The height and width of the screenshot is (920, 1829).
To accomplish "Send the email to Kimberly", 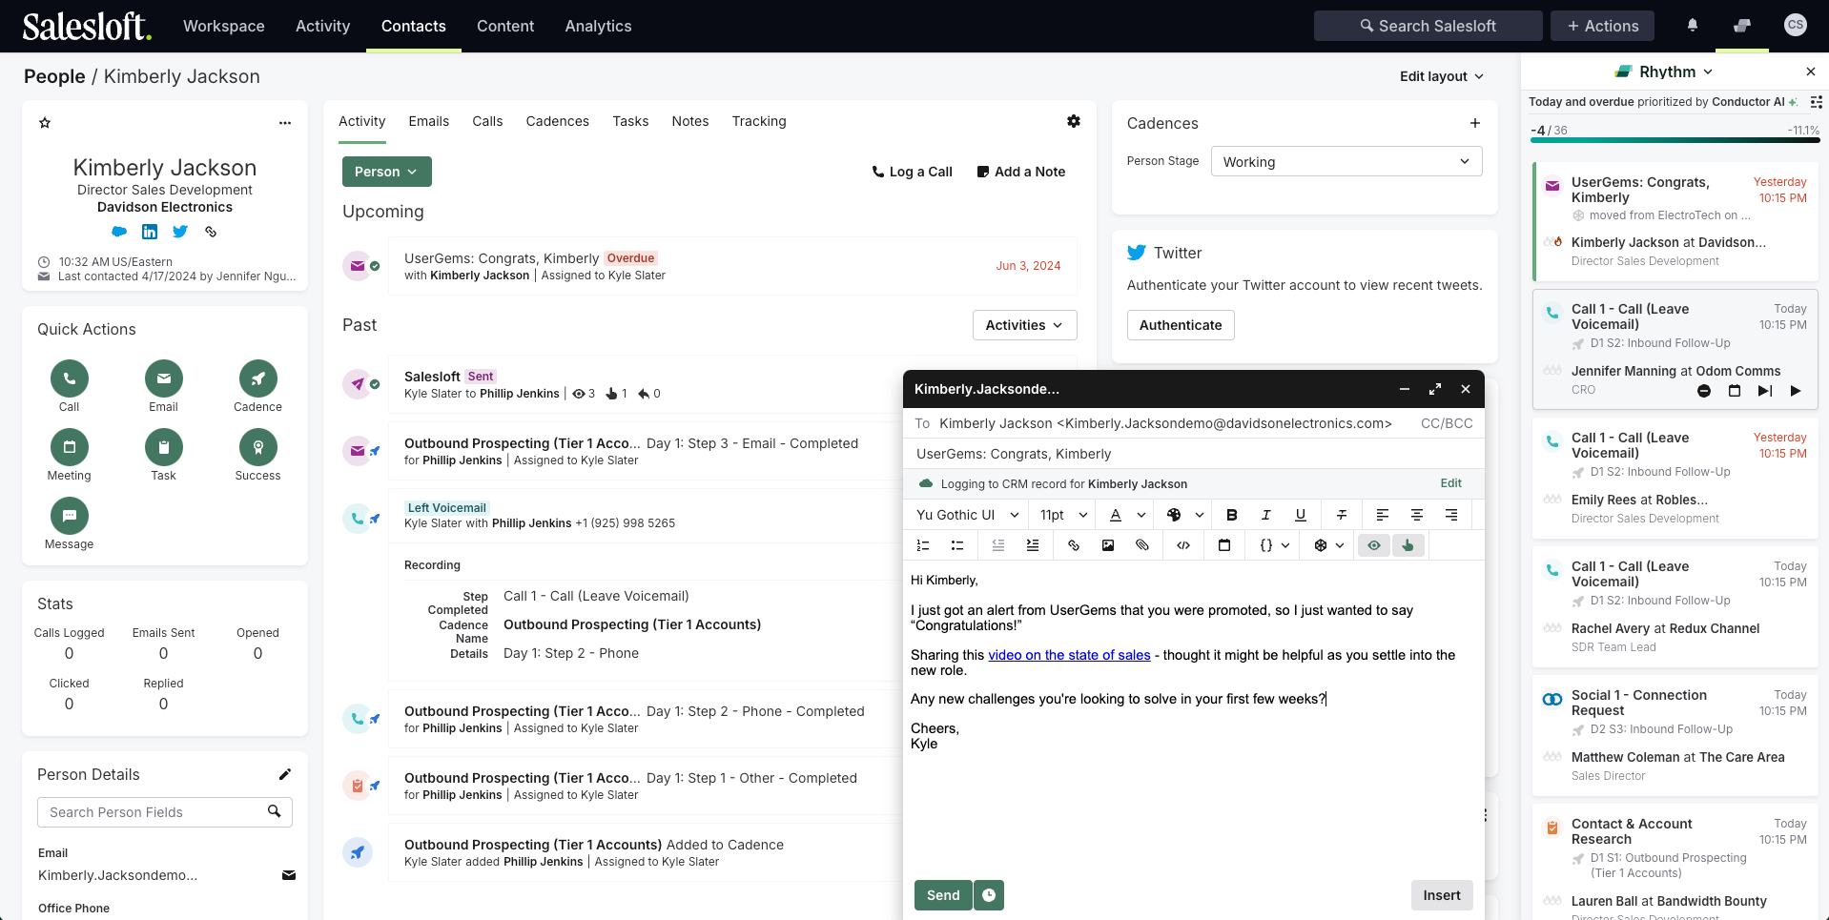I will click(943, 895).
